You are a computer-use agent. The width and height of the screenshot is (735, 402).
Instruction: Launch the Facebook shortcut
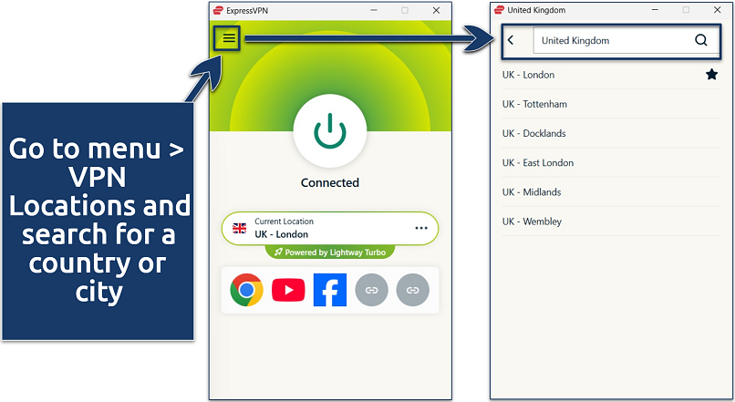[x=330, y=290]
